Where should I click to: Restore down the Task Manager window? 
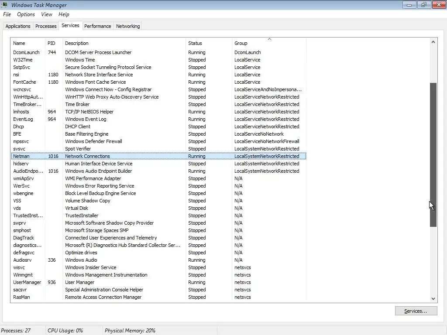click(424, 5)
